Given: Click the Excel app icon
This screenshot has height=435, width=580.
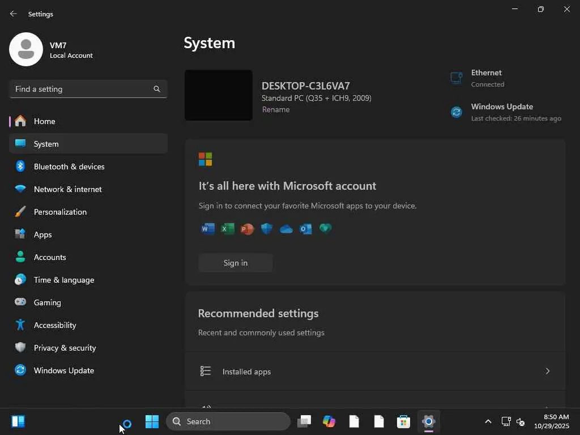Looking at the screenshot, I should (228, 229).
